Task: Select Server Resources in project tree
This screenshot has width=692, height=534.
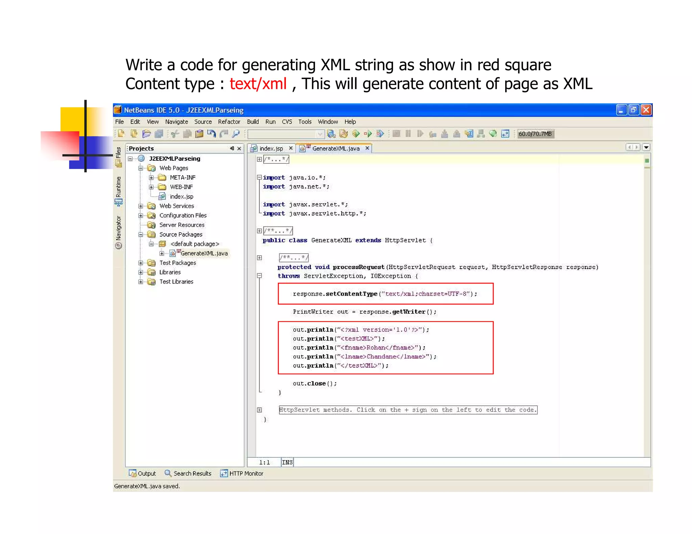Action: (x=182, y=225)
